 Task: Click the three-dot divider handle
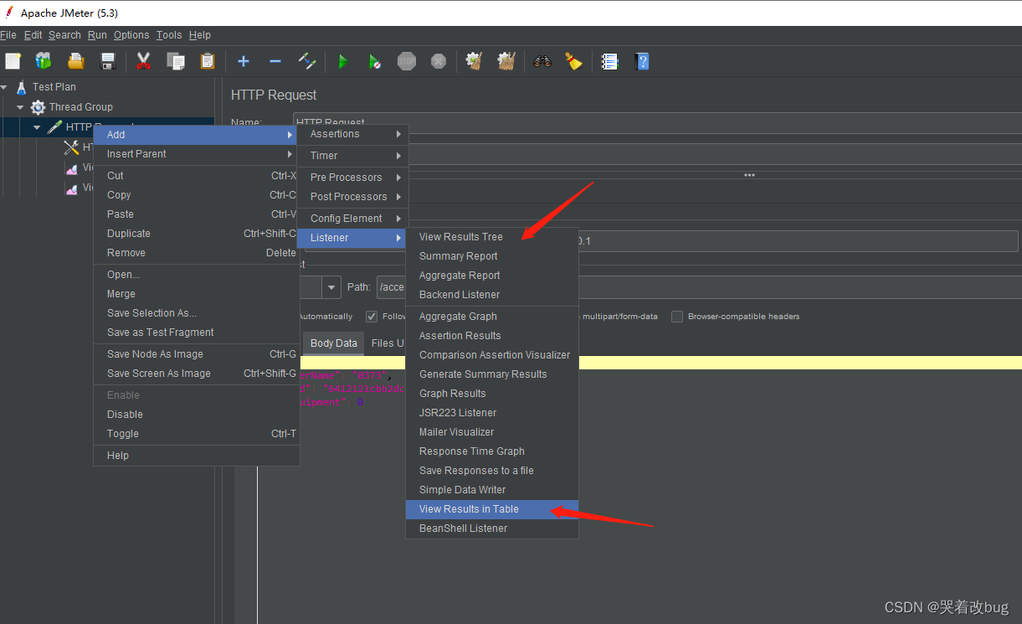tap(749, 175)
